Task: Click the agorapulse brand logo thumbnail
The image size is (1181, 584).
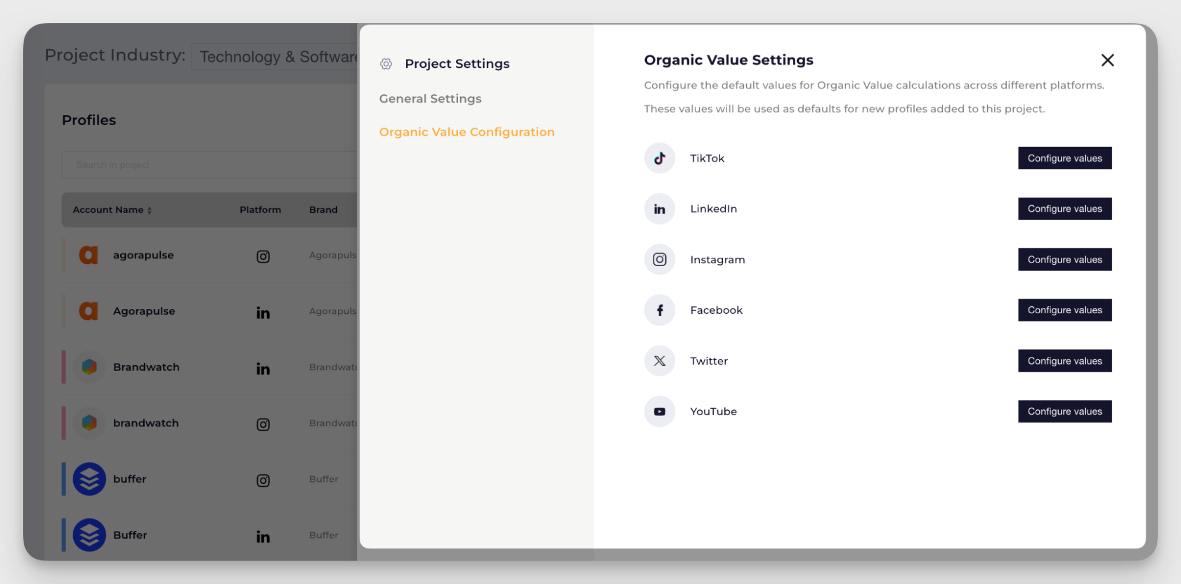Action: coord(89,255)
